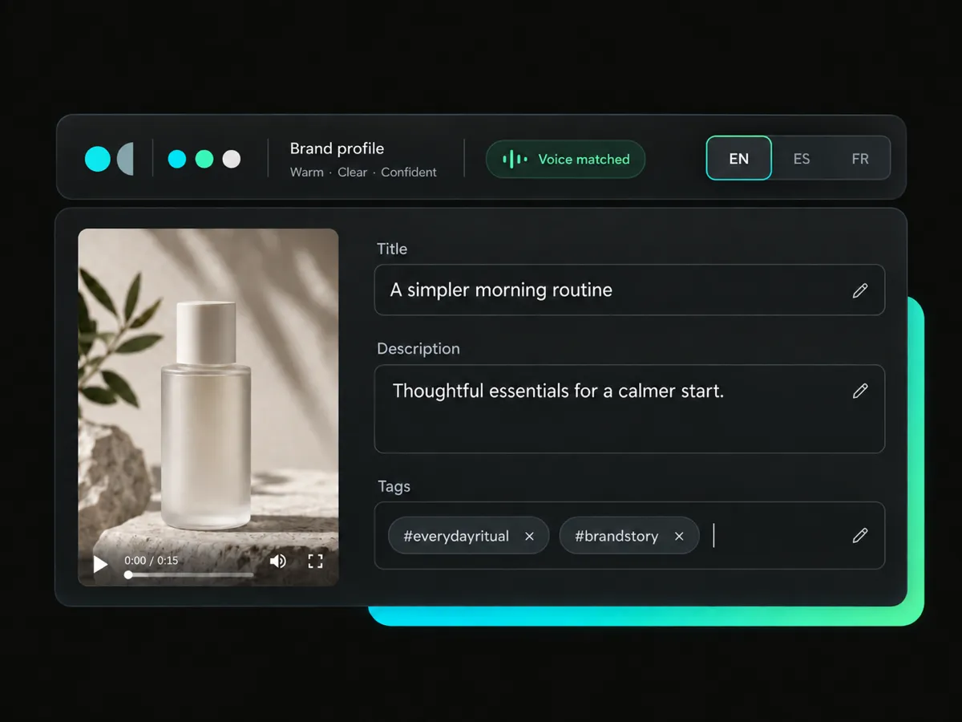Image resolution: width=962 pixels, height=722 pixels.
Task: Open the video in fullscreen
Action: coord(316,561)
